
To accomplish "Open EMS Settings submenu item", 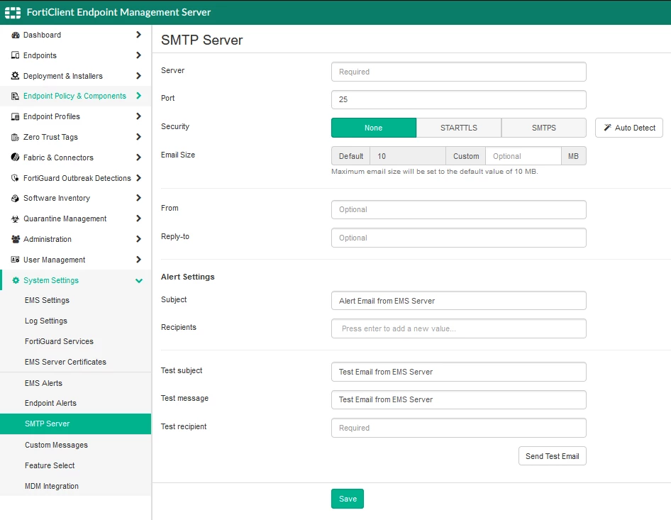I will coord(75,301).
